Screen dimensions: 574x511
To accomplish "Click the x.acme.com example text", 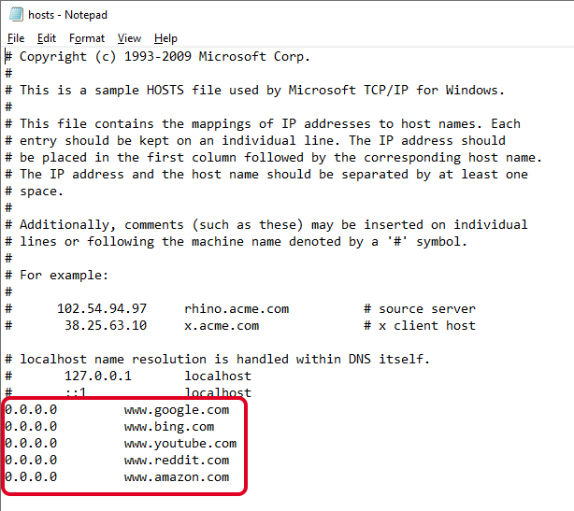I will point(221,325).
